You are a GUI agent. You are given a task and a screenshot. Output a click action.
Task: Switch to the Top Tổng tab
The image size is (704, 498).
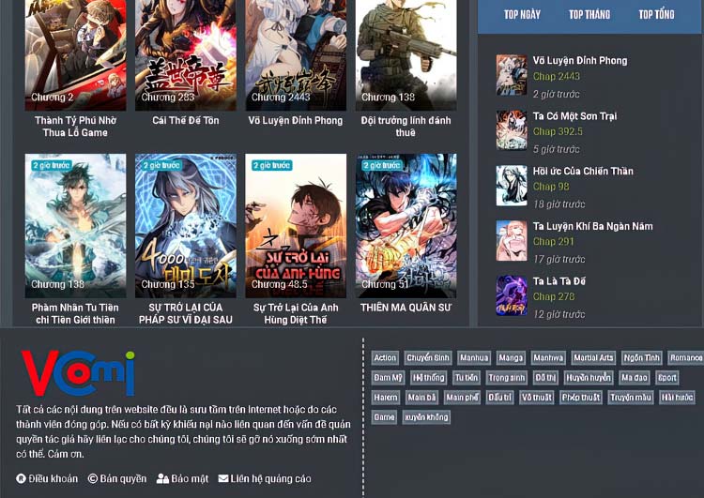[656, 14]
